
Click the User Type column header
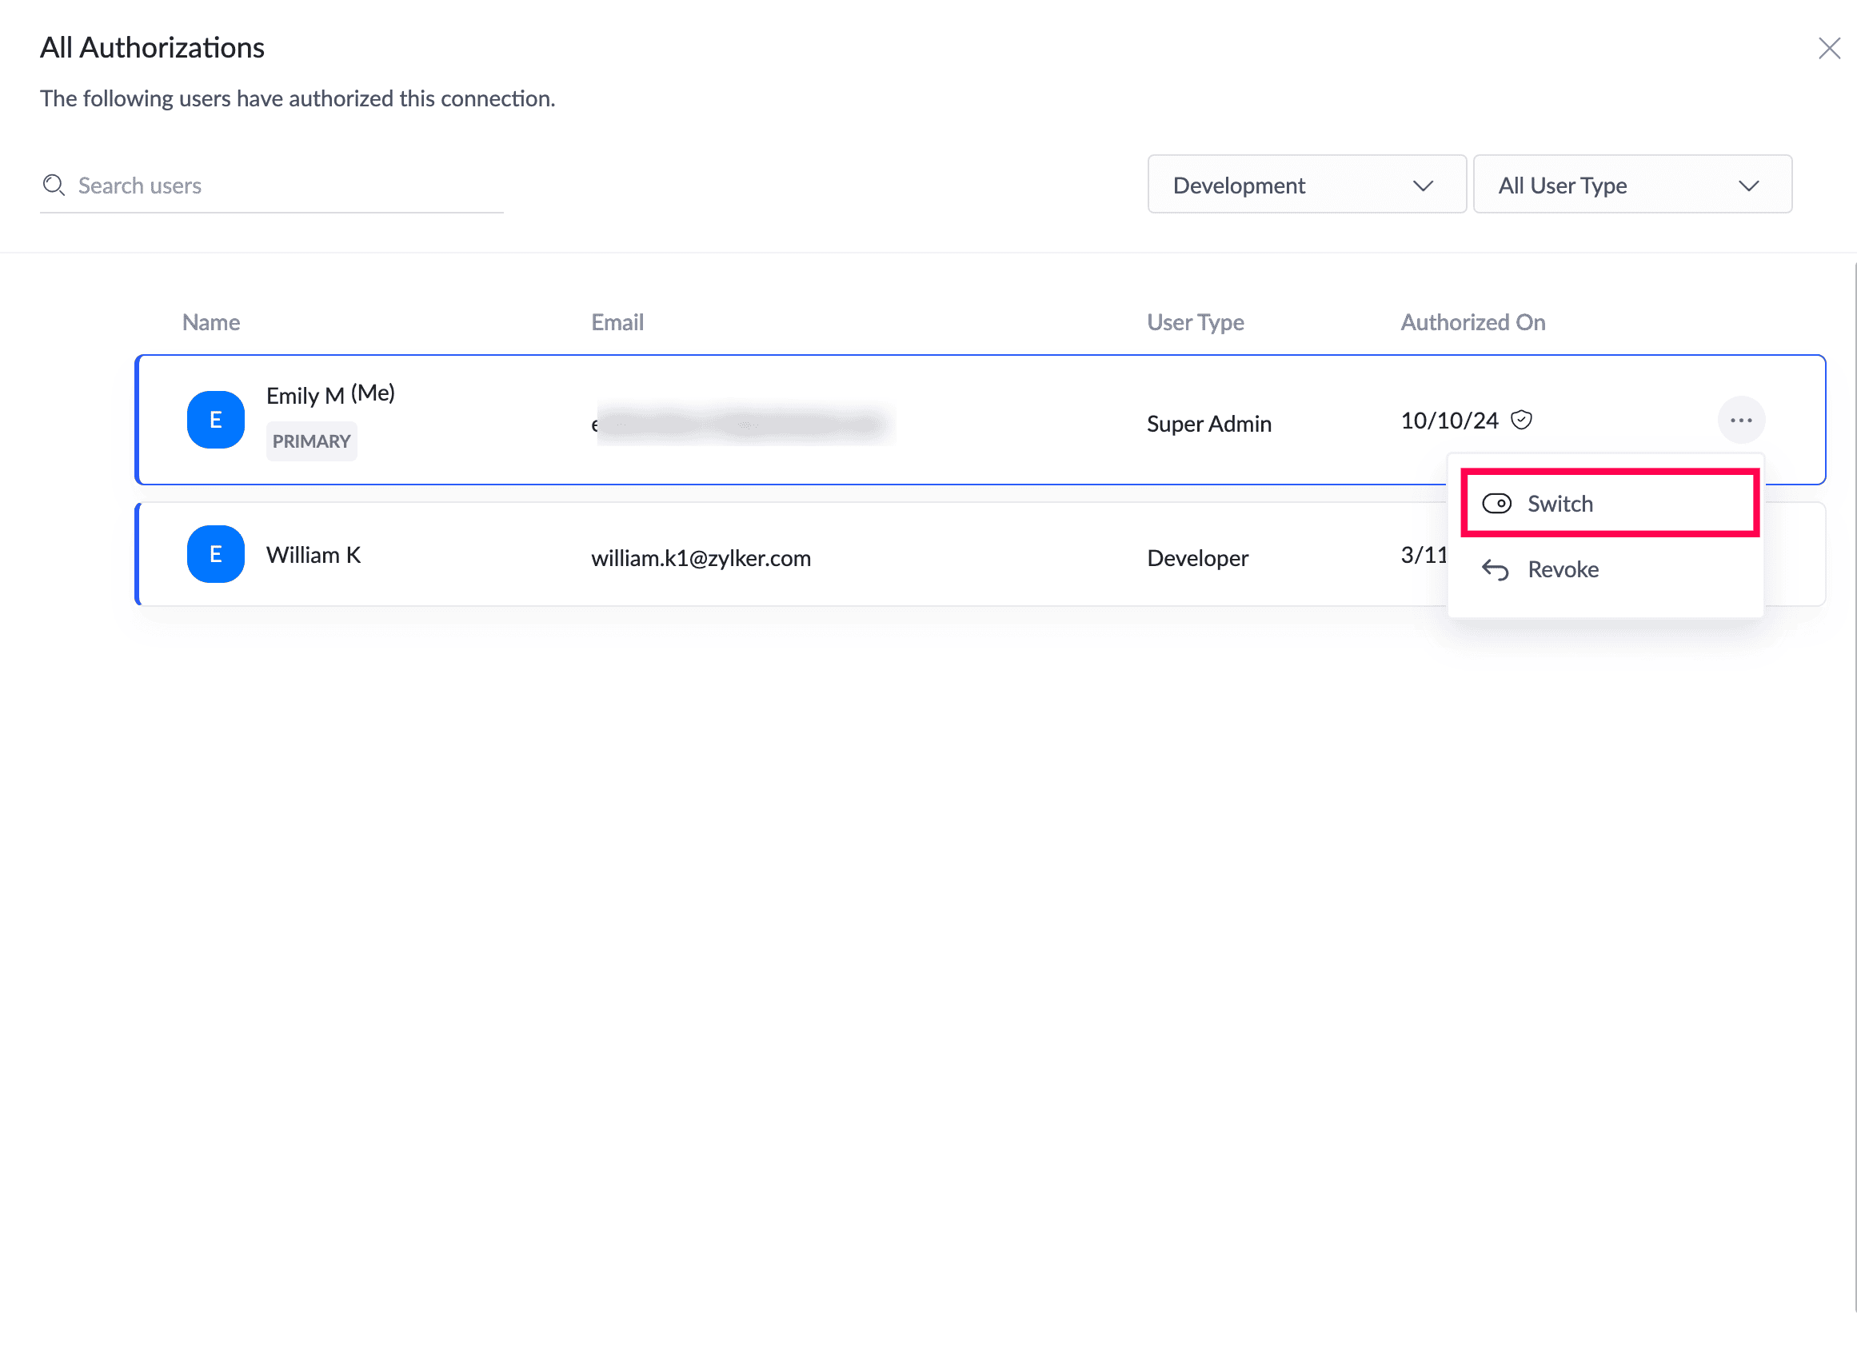click(1194, 322)
